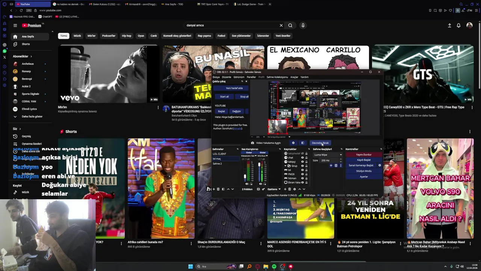Adjust the Masaüstü Ses volume slider
This screenshot has height=271, width=481.
point(245,176)
